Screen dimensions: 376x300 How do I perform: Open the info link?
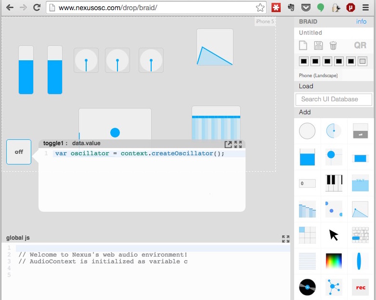pyautogui.click(x=361, y=21)
